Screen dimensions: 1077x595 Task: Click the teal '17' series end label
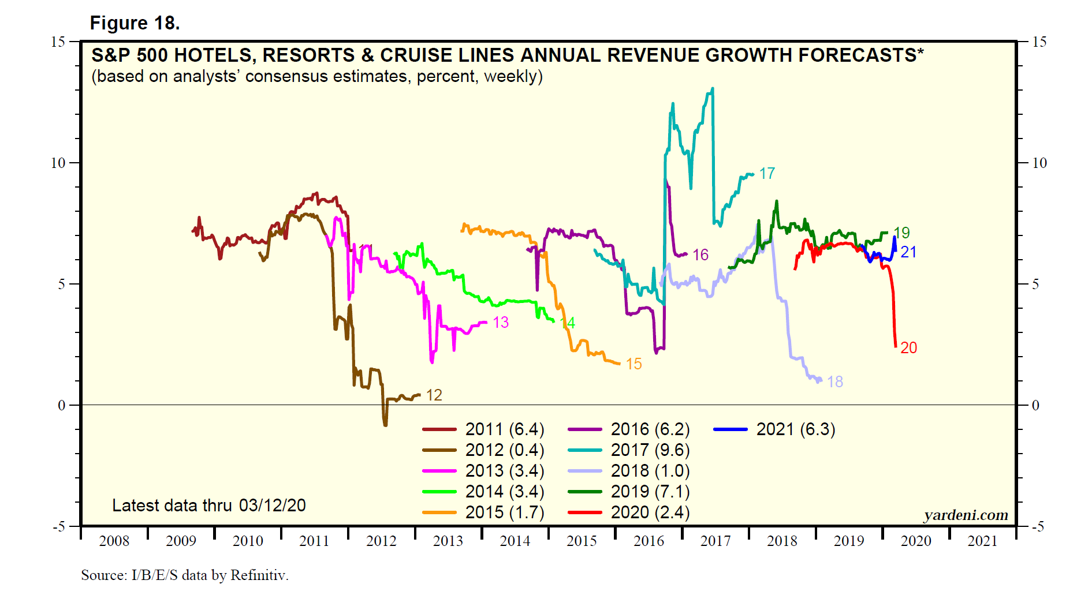766,173
